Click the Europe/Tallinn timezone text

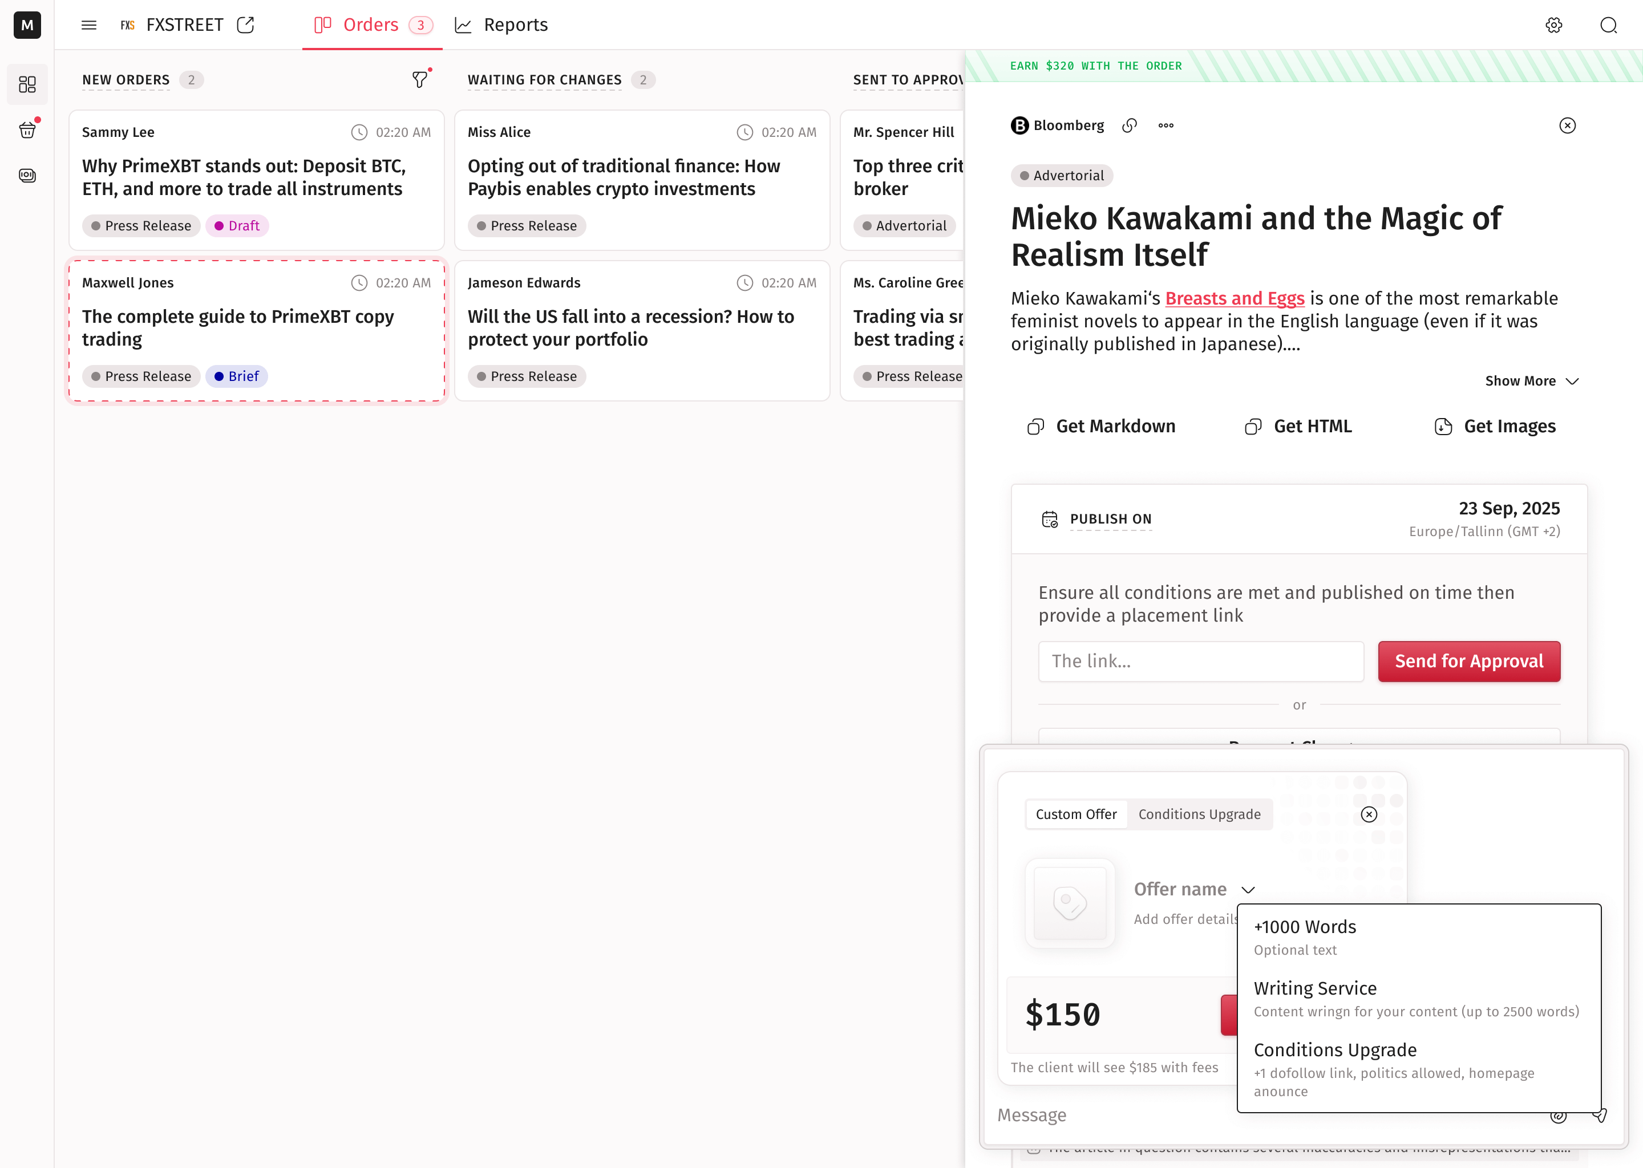1485,532
